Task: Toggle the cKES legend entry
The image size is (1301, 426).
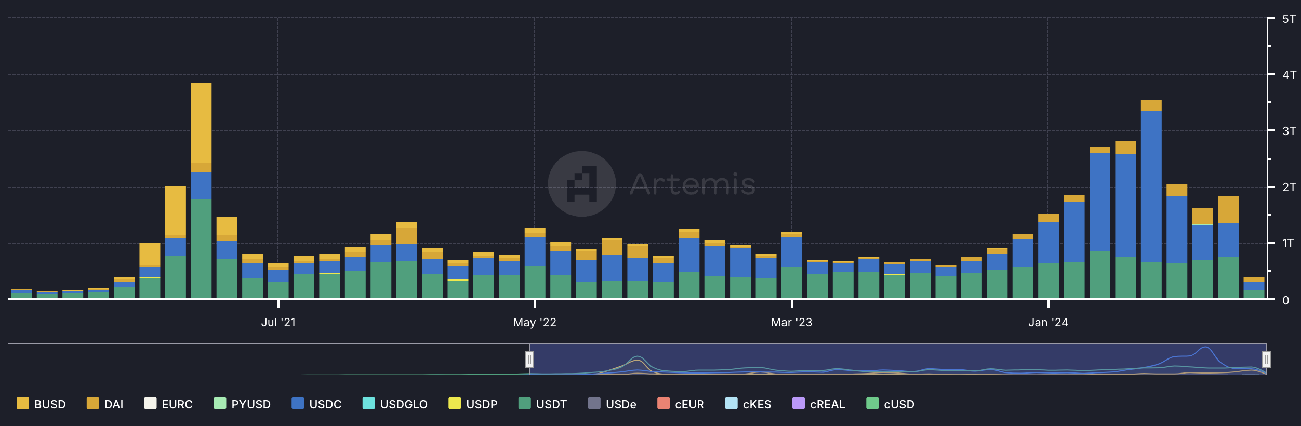Action: (748, 404)
